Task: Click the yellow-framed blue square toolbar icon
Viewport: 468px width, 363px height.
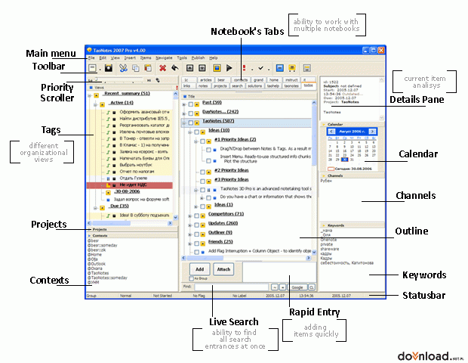Action: tap(217, 68)
